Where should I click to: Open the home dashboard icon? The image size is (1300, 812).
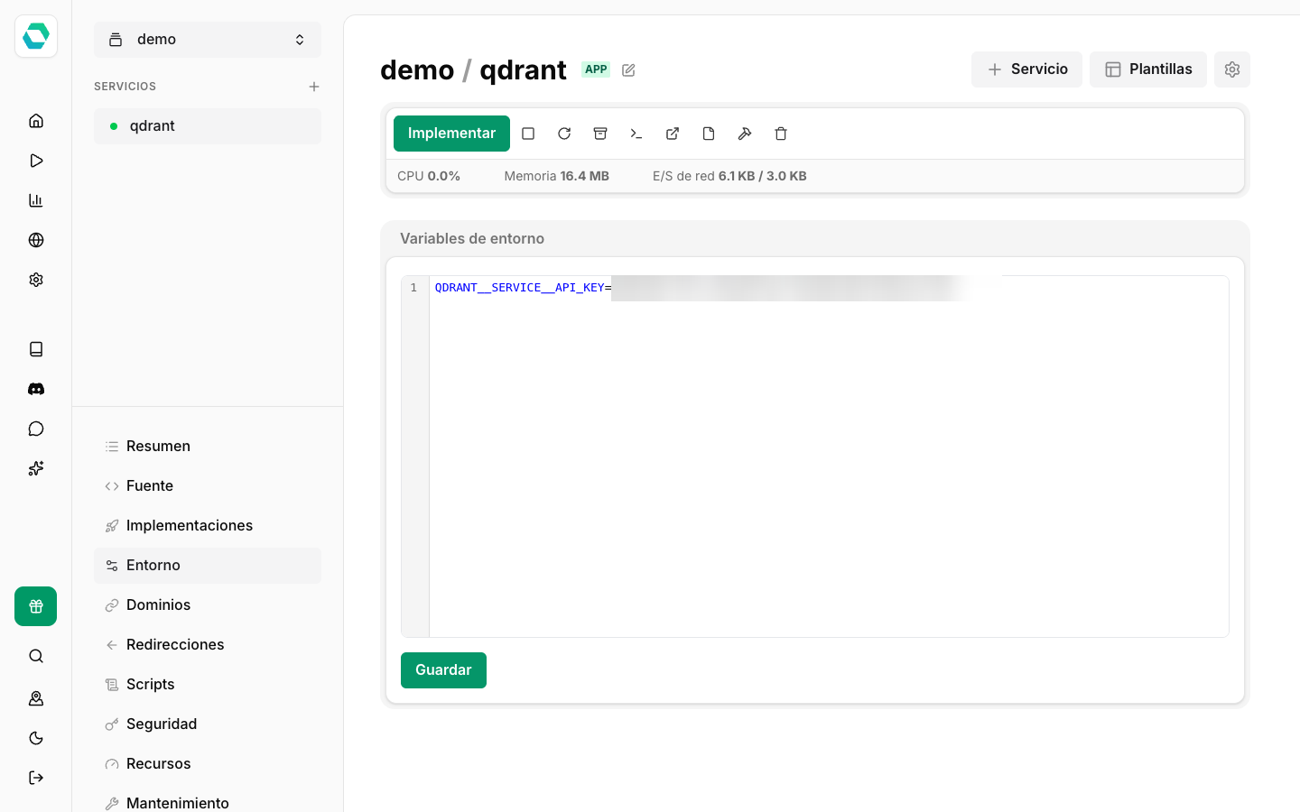click(x=36, y=121)
